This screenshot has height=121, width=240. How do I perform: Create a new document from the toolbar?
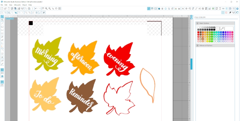click(2, 9)
